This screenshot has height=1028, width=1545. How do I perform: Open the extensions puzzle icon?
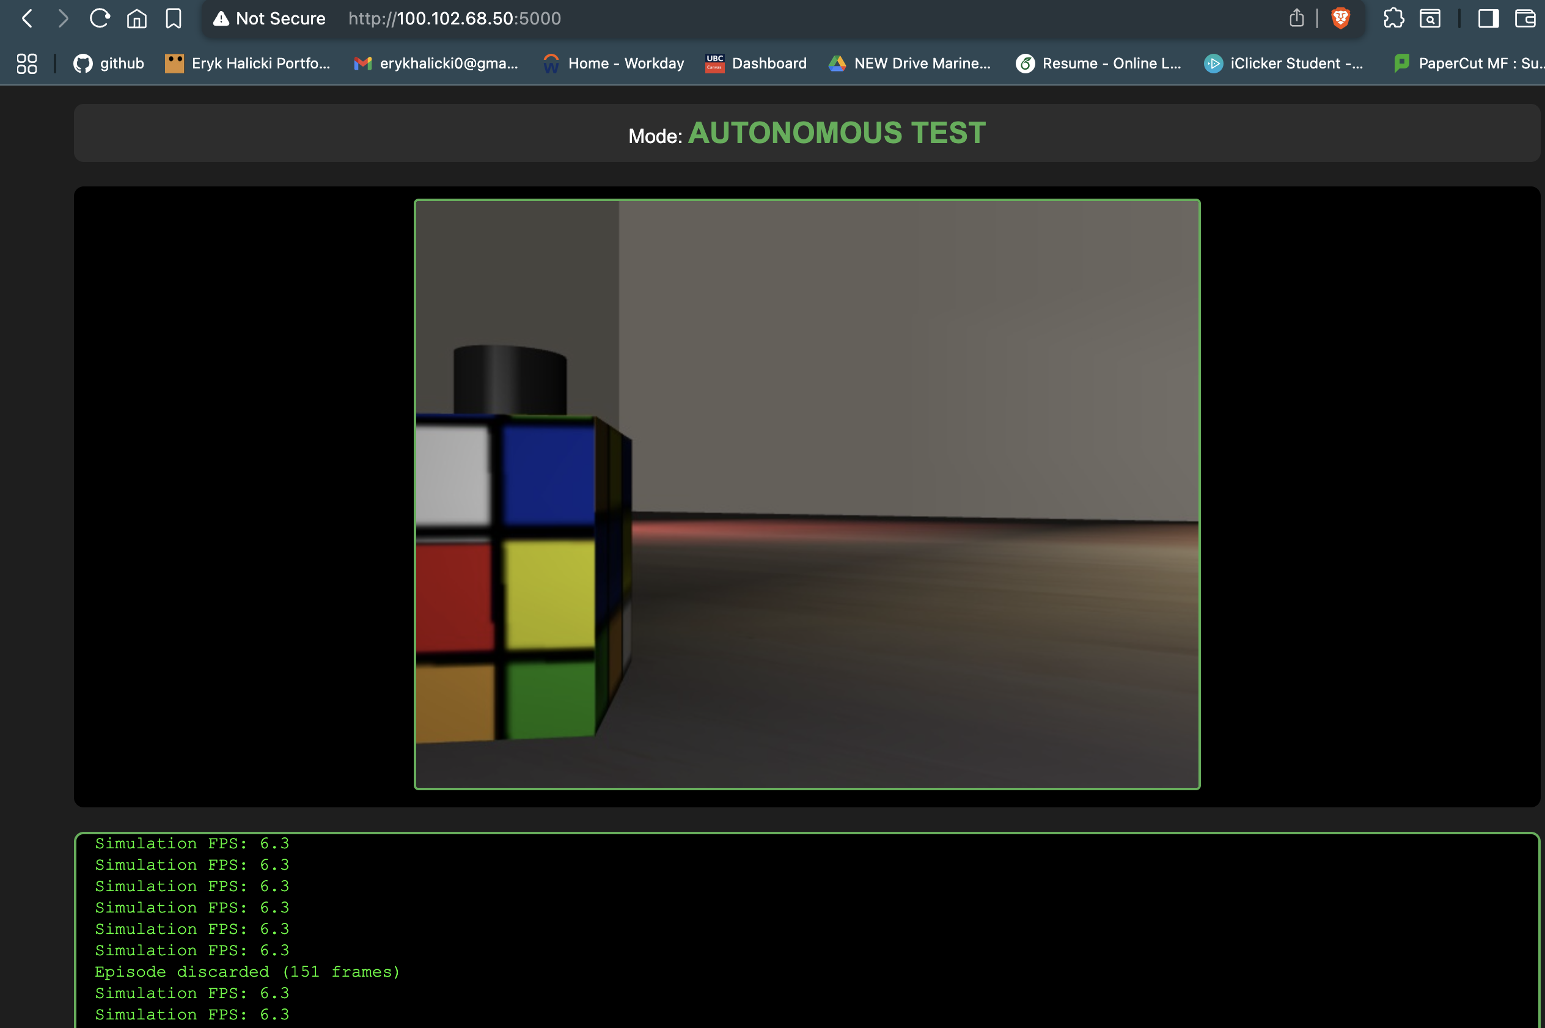pos(1393,18)
